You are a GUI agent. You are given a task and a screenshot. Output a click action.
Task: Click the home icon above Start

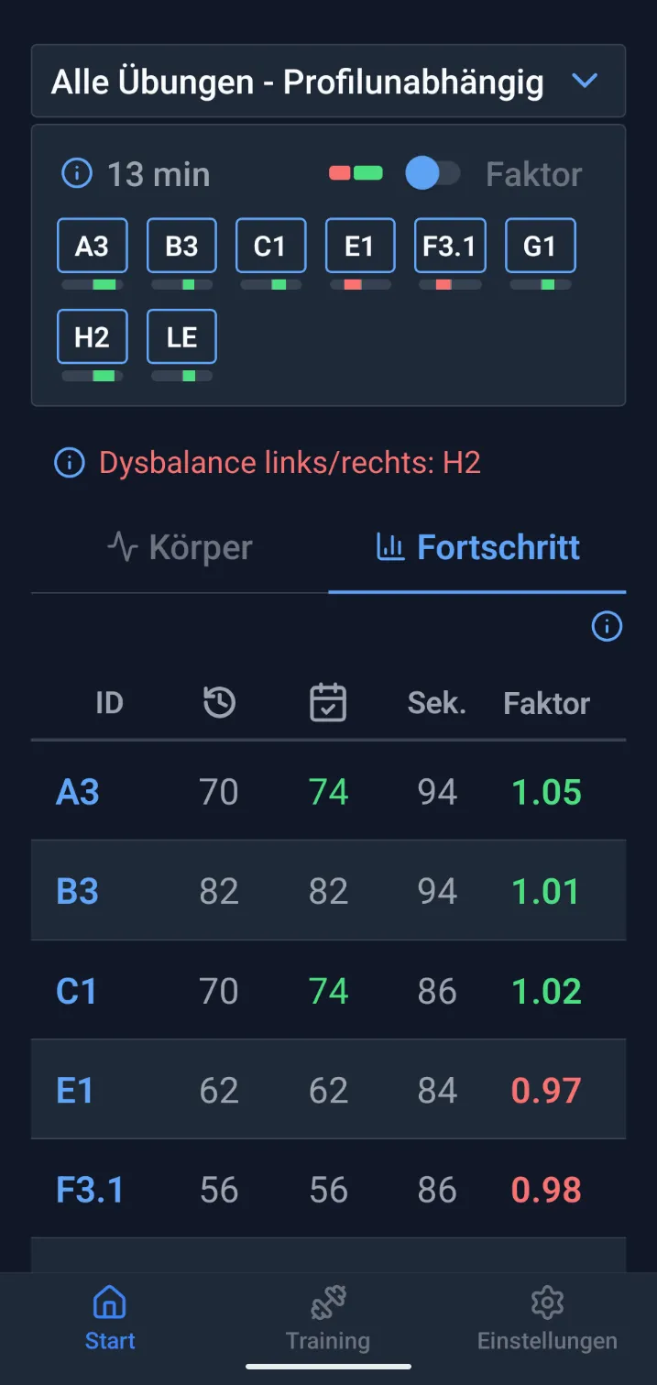pyautogui.click(x=109, y=1301)
